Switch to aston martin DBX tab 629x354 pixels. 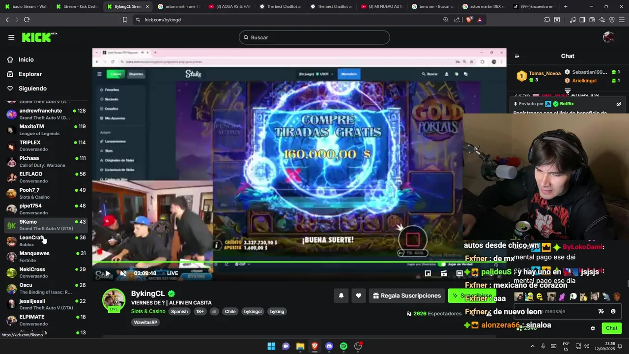483,6
